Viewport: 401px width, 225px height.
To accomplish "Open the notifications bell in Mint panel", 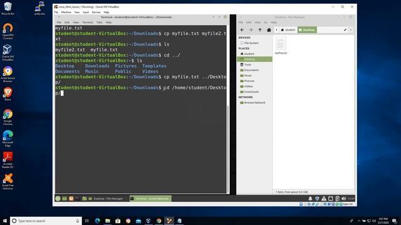I will click(x=310, y=199).
